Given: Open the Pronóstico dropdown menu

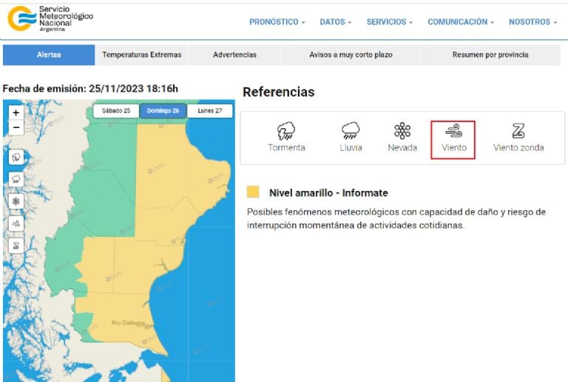Looking at the screenshot, I should 277,22.
